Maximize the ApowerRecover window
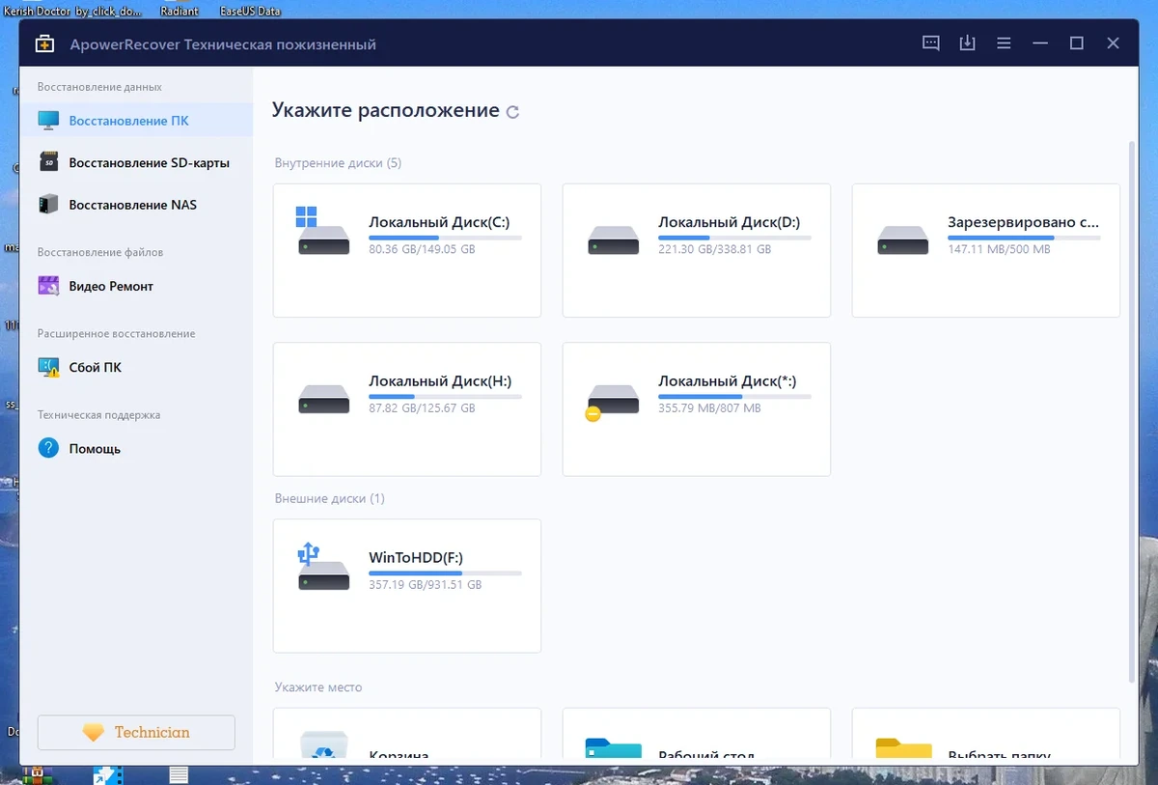Screen dimensions: 1158x785 [x=1077, y=43]
